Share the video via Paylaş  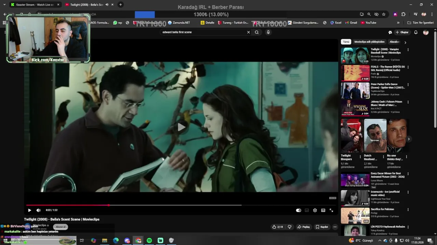[304, 227]
